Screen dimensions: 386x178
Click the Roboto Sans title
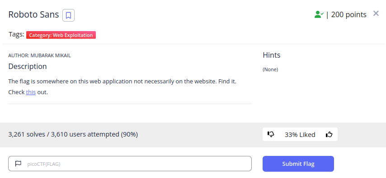point(34,15)
